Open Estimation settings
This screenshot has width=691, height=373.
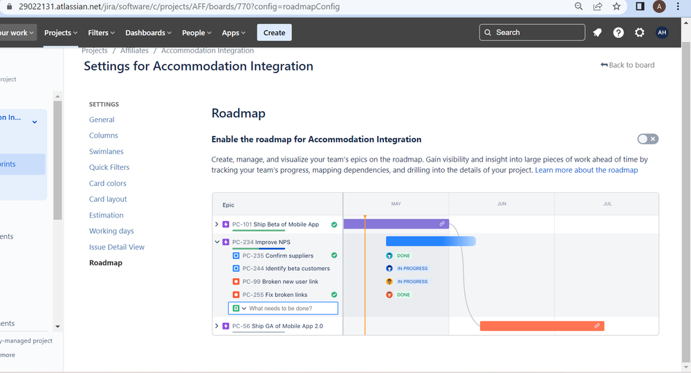[x=107, y=215]
